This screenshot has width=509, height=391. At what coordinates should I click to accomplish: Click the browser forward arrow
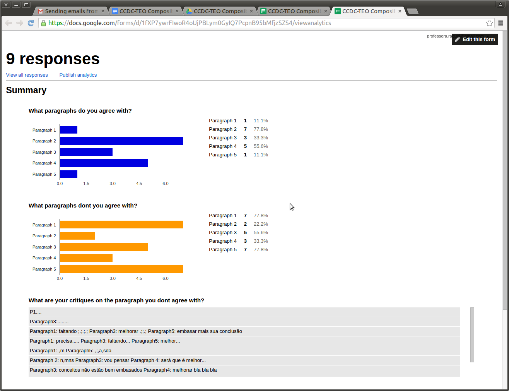(x=20, y=23)
